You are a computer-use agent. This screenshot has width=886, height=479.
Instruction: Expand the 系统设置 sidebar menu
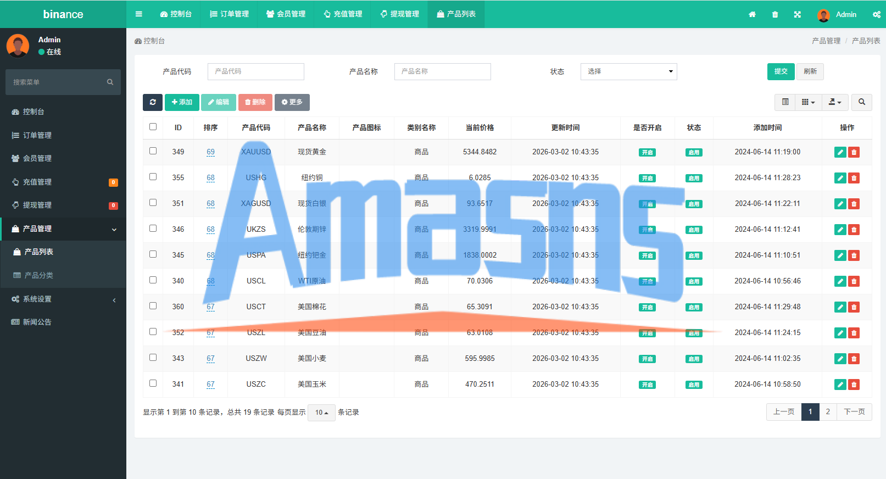[63, 299]
